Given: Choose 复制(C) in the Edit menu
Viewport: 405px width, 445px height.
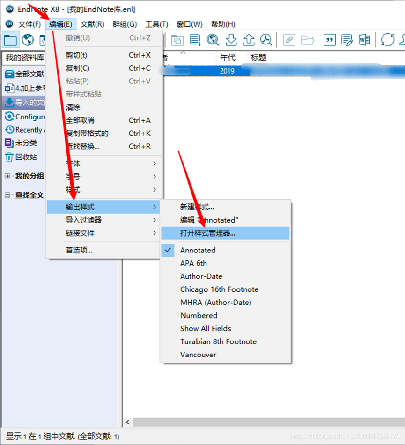Looking at the screenshot, I should 103,68.
